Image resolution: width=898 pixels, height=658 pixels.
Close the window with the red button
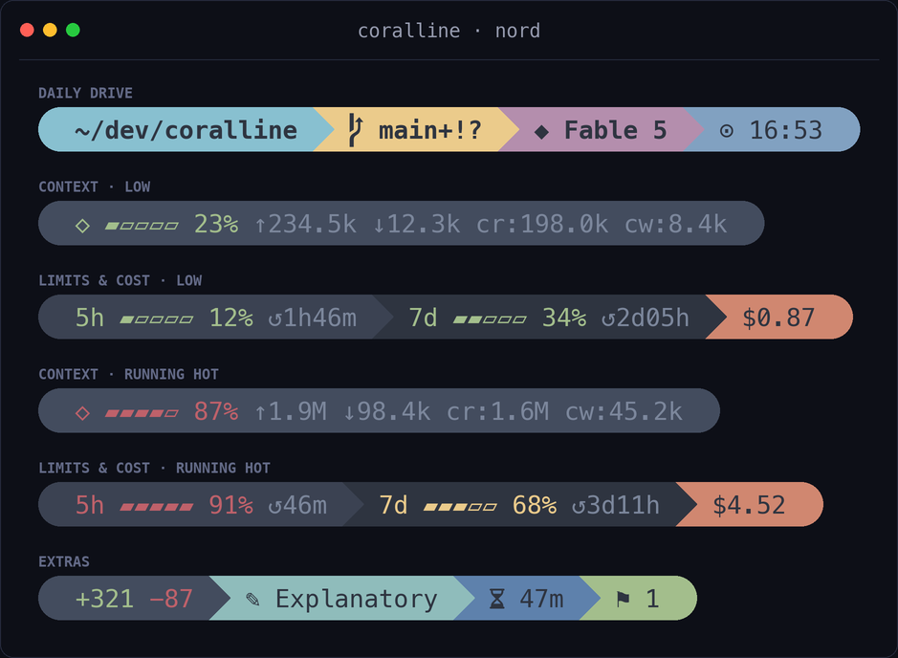pos(27,30)
